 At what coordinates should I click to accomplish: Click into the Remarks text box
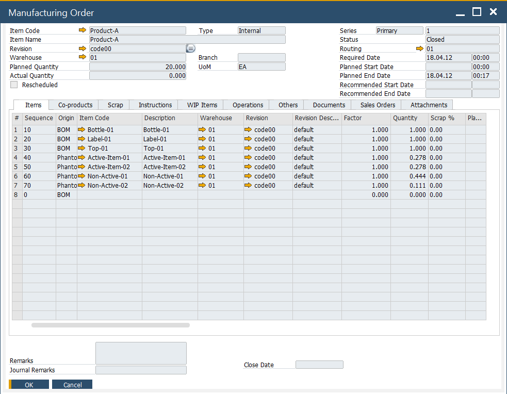coord(141,353)
